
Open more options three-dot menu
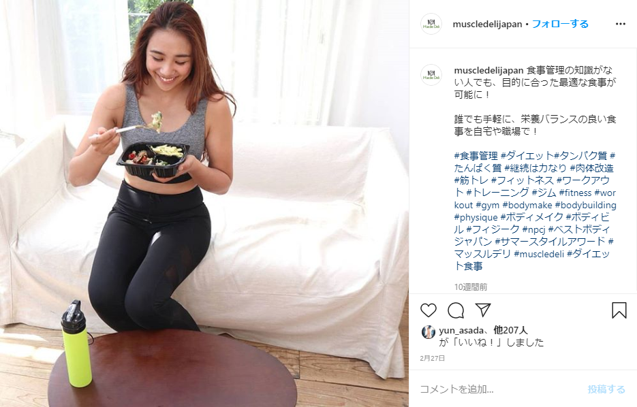point(621,24)
